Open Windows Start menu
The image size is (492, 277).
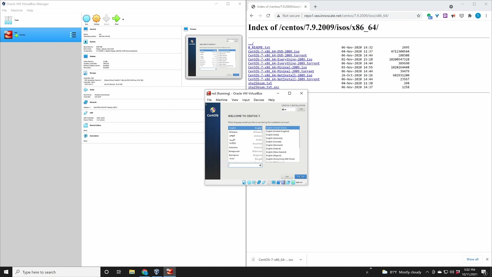[x=6, y=272]
